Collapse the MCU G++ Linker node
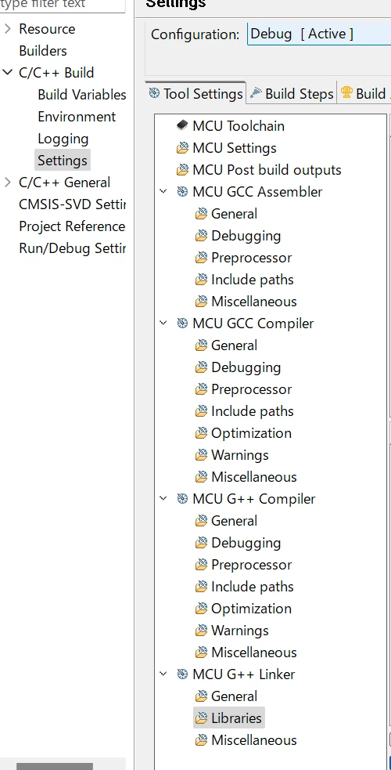This screenshot has width=391, height=770. tap(163, 674)
